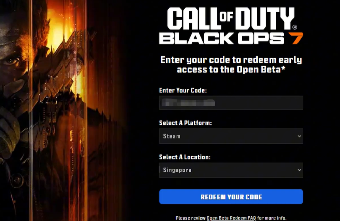Click the Select A Platform label
This screenshot has width=340, height=221.
point(185,123)
